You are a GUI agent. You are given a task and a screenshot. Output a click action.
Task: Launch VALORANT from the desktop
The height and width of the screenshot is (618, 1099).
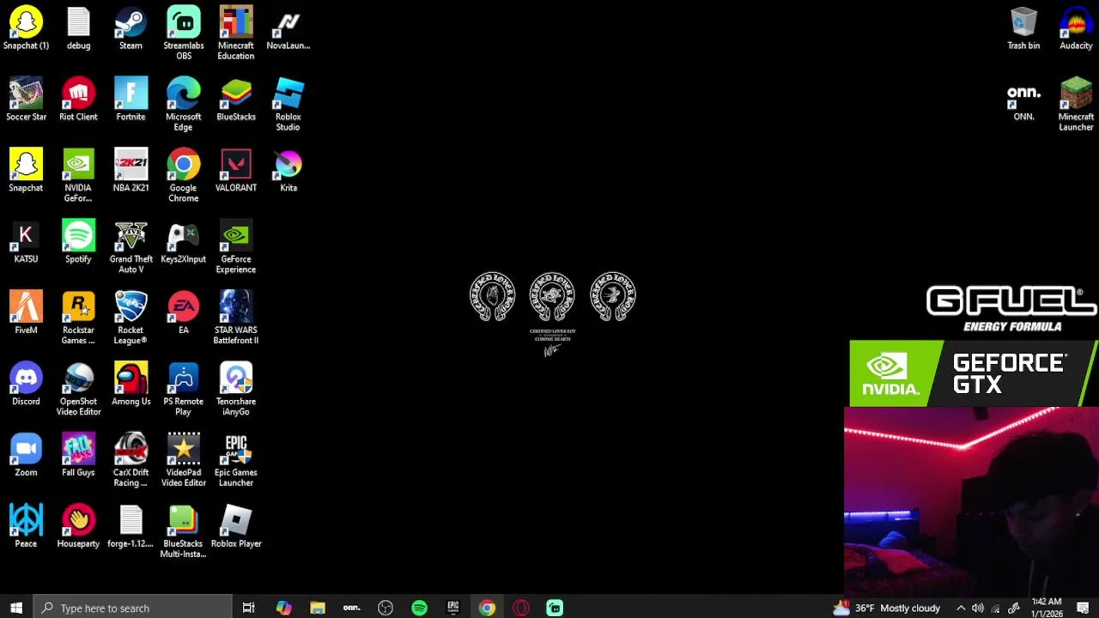(235, 171)
